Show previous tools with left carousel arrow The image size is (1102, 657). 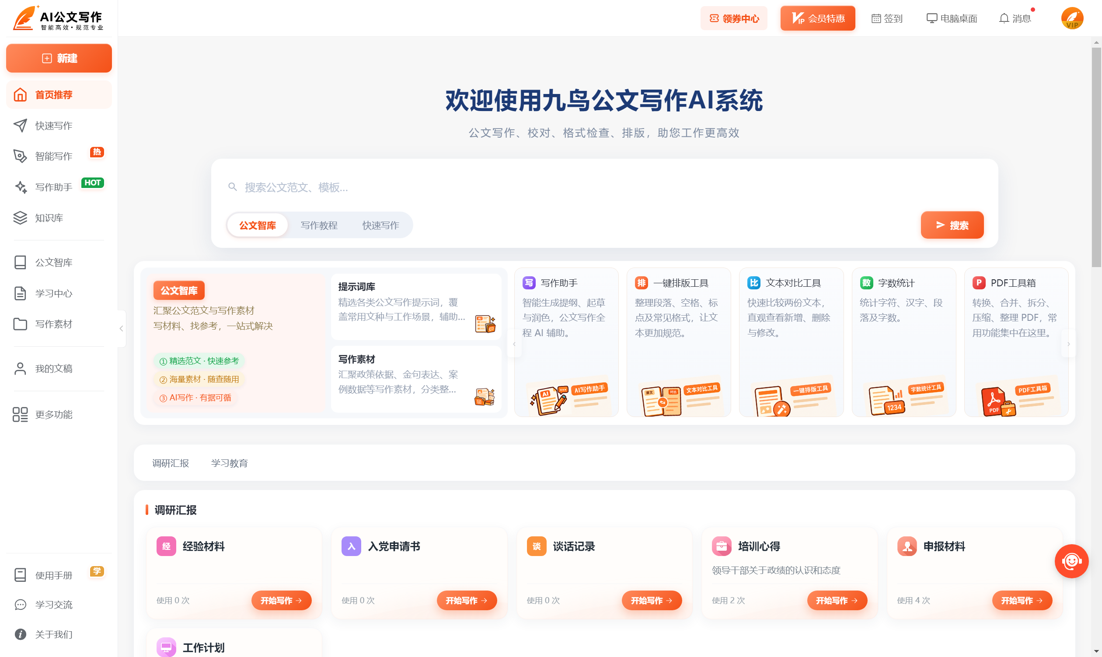coord(514,344)
